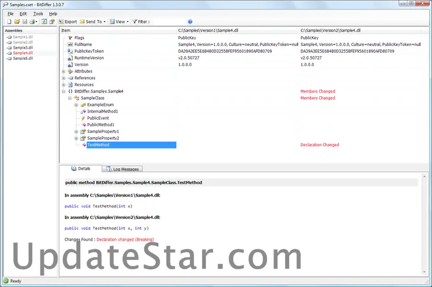This screenshot has width=432, height=287.
Task: Click the PublicEvent lightning icon
Action: pos(83,118)
